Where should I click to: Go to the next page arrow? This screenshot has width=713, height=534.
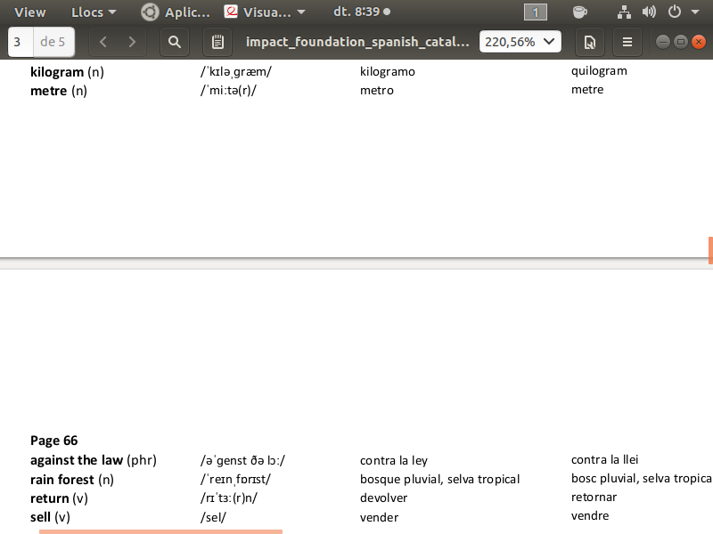133,42
